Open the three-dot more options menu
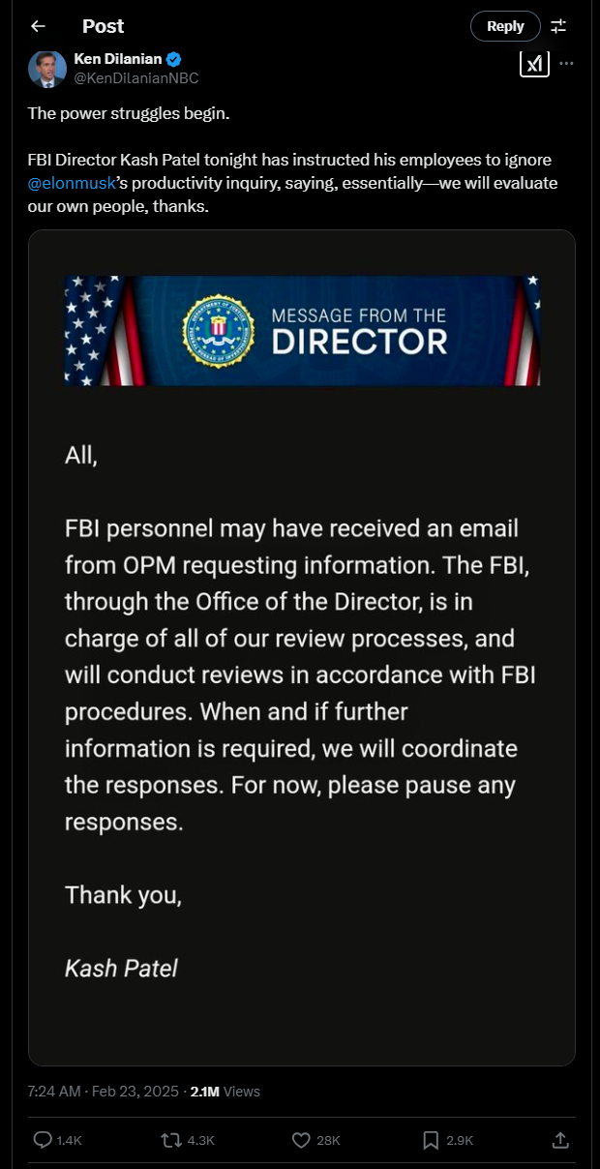Image resolution: width=600 pixels, height=1169 pixels. 567,63
